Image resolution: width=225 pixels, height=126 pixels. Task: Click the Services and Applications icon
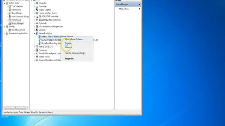click(7, 33)
